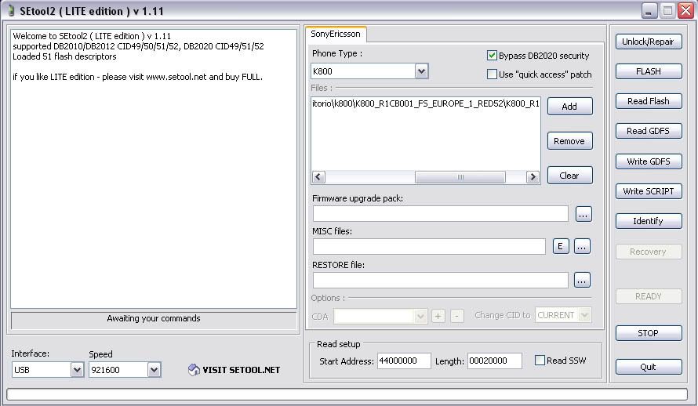Click the Visit Setool.net logo icon
698x406 pixels.
point(194,369)
